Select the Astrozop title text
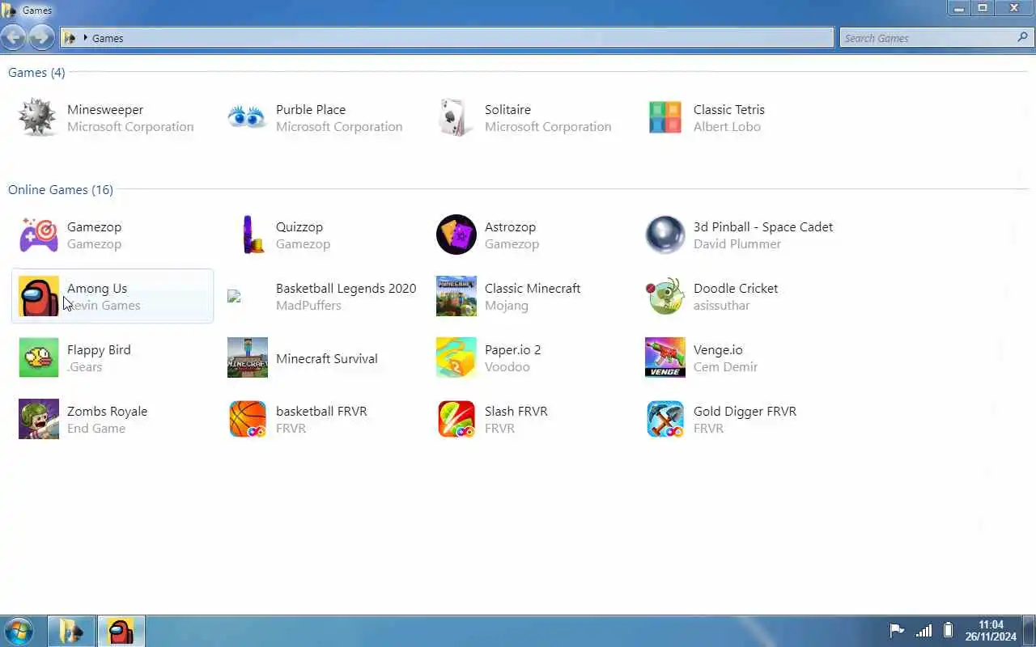The image size is (1036, 647). (x=510, y=227)
